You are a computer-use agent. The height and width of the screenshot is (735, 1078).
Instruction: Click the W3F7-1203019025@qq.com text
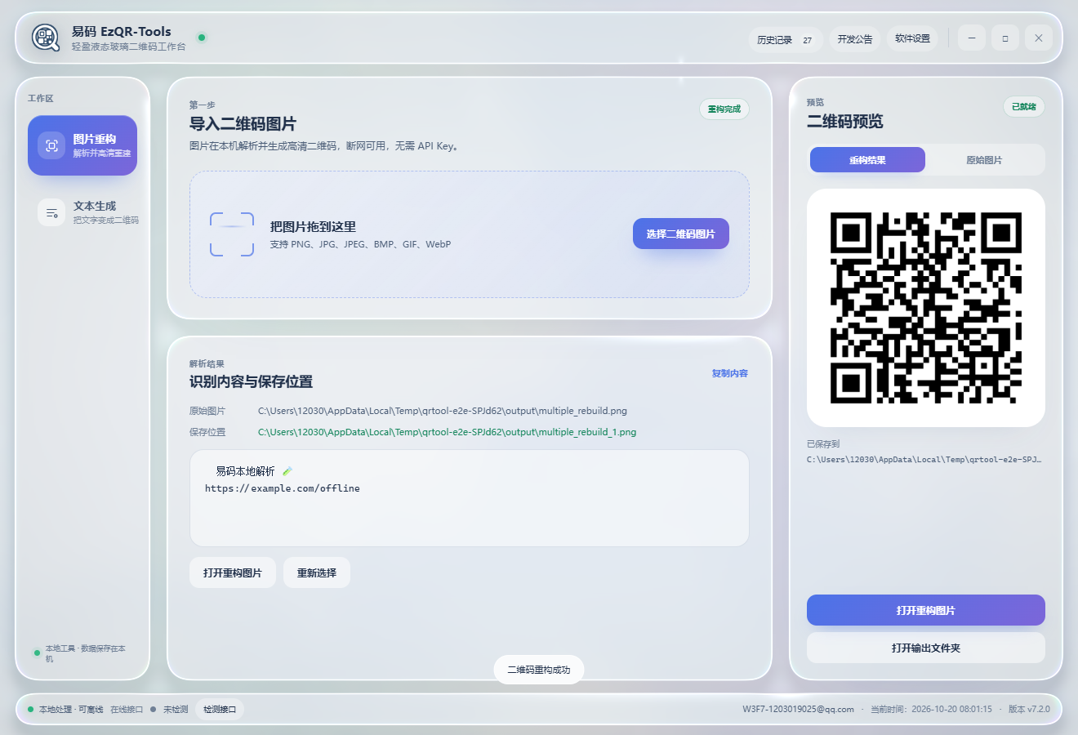798,710
